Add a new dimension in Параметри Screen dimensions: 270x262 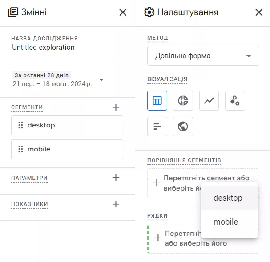[x=116, y=178]
